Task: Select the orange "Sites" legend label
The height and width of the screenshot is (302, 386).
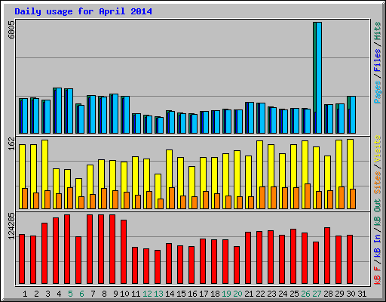Action: click(x=378, y=183)
